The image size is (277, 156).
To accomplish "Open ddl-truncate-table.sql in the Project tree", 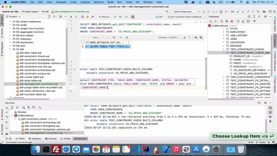I will 33,94.
